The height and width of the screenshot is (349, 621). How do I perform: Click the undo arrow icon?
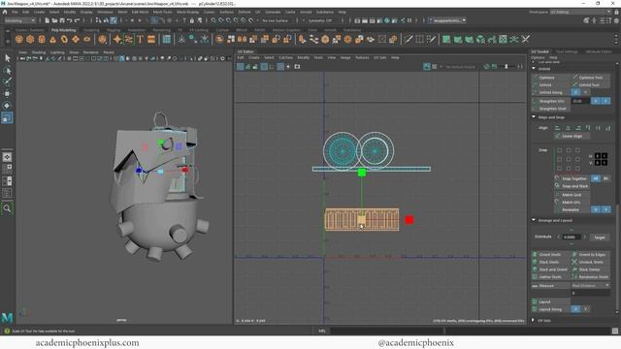click(70, 20)
